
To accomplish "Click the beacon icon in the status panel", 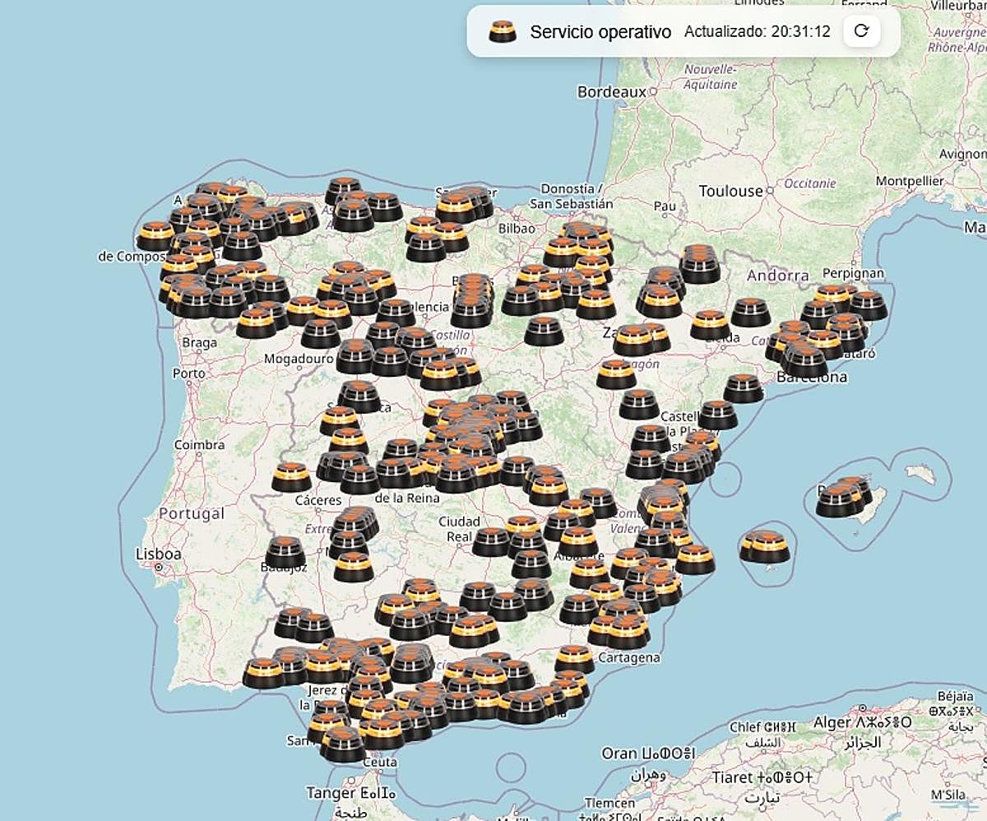I will 502,32.
